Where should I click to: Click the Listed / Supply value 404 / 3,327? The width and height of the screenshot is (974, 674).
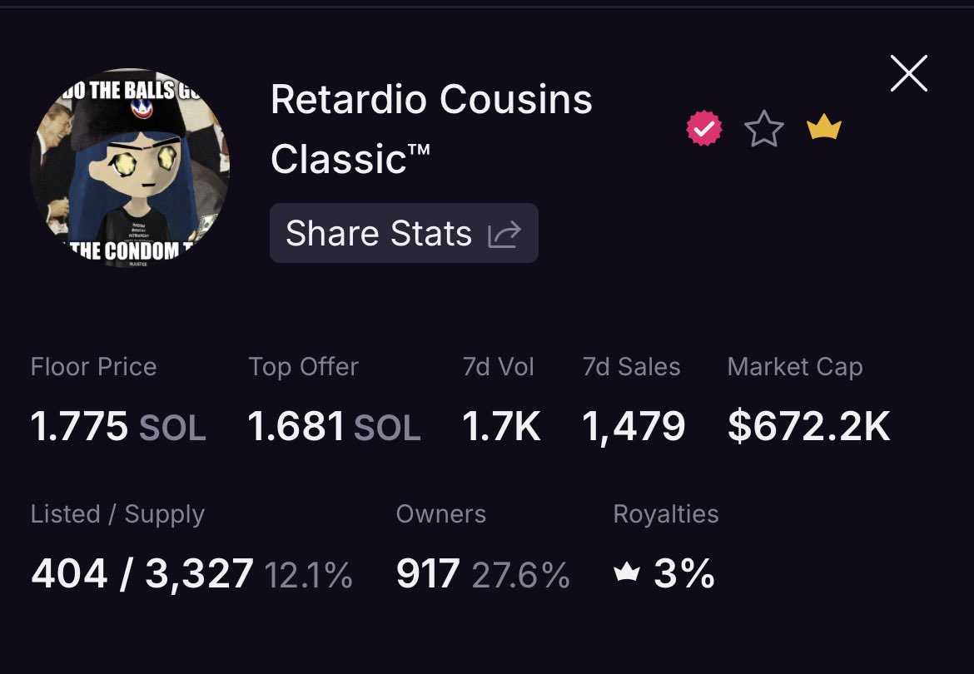click(x=142, y=574)
